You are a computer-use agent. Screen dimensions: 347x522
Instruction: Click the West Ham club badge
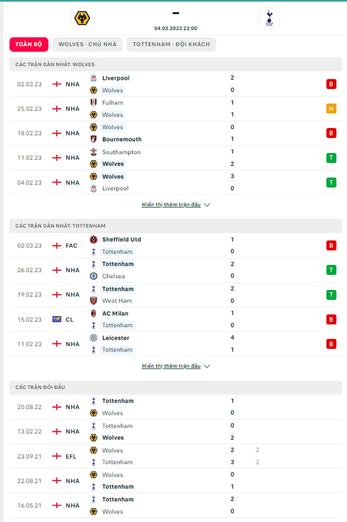[x=94, y=300]
